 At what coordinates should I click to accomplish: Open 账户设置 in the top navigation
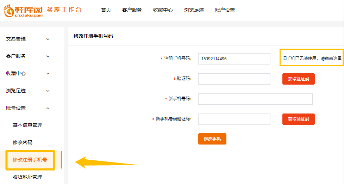[x=225, y=10]
